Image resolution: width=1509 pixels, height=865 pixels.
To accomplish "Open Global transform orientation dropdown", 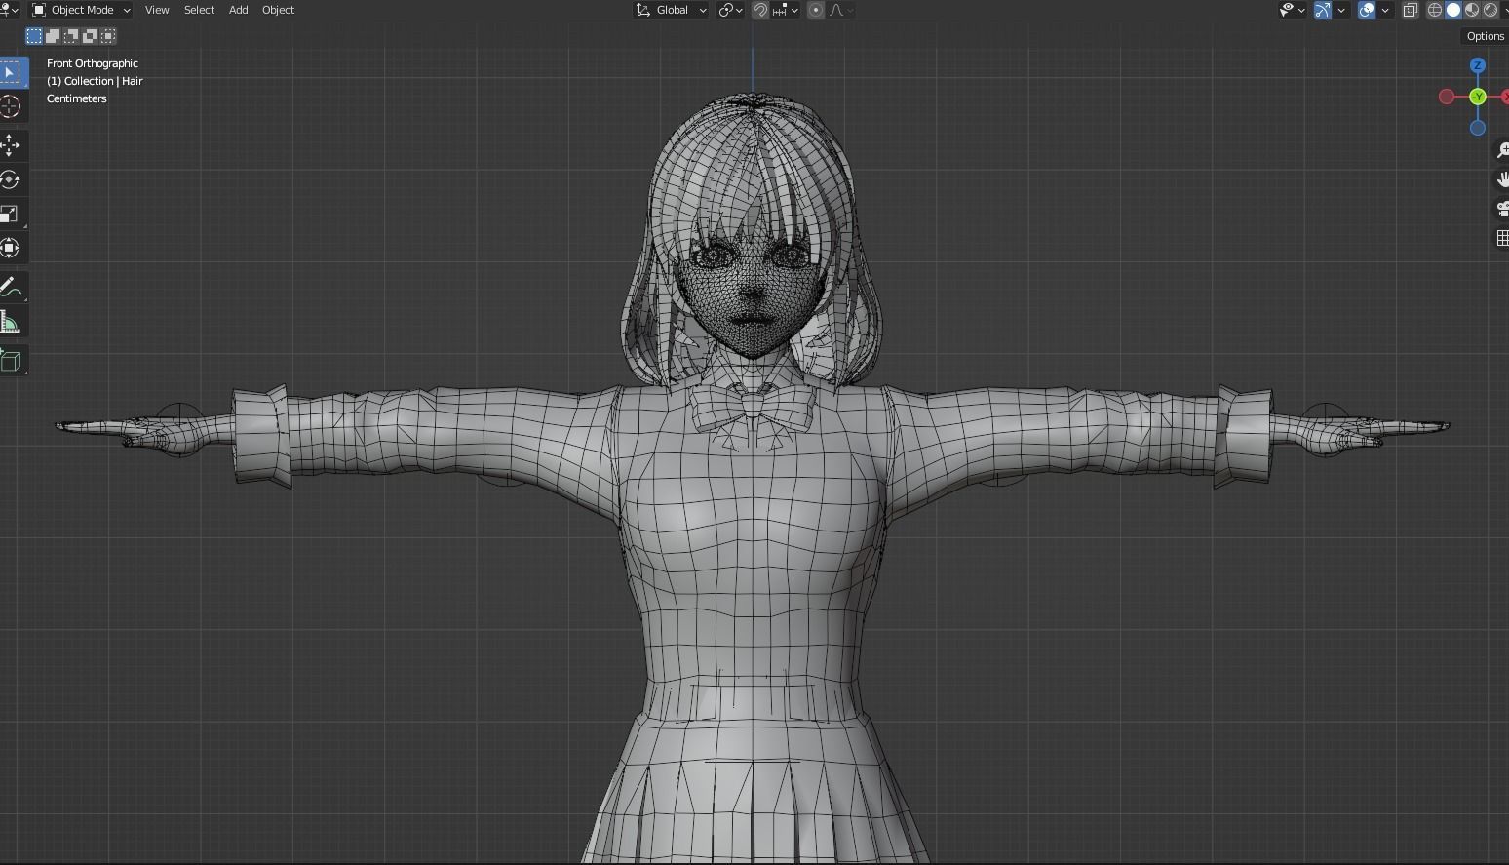I will click(x=672, y=10).
